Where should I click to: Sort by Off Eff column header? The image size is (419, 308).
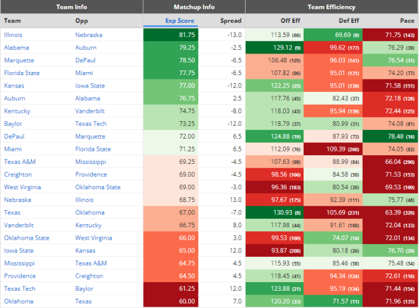pyautogui.click(x=290, y=20)
